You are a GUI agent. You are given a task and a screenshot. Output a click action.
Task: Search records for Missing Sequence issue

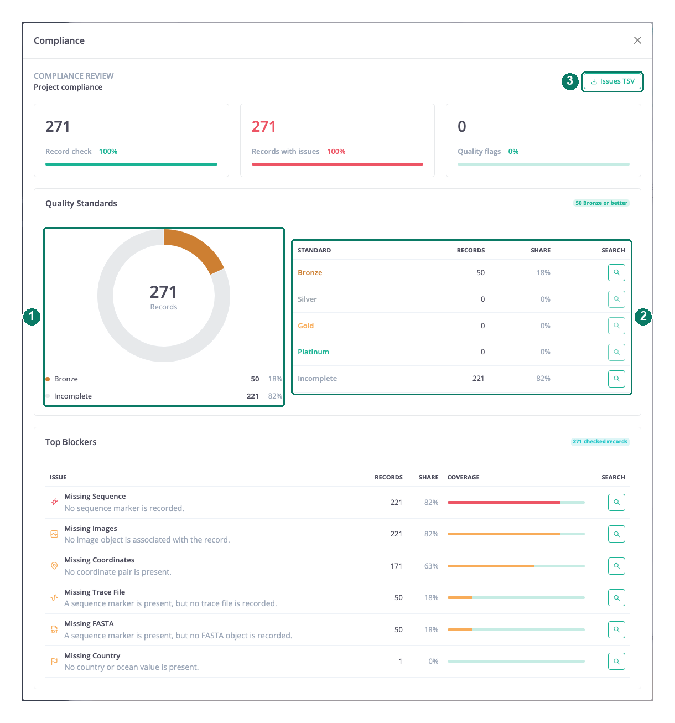[x=616, y=502]
